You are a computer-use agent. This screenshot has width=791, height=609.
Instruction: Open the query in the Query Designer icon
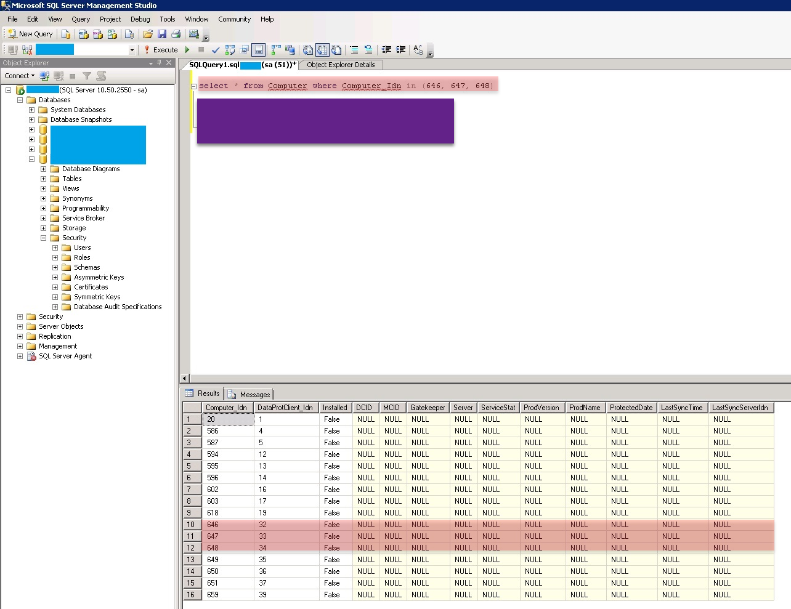pyautogui.click(x=245, y=50)
